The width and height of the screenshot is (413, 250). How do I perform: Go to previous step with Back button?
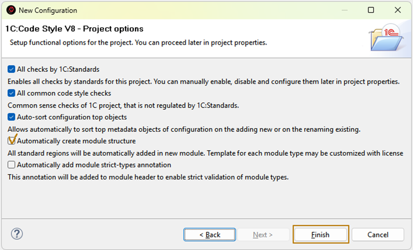pos(210,235)
